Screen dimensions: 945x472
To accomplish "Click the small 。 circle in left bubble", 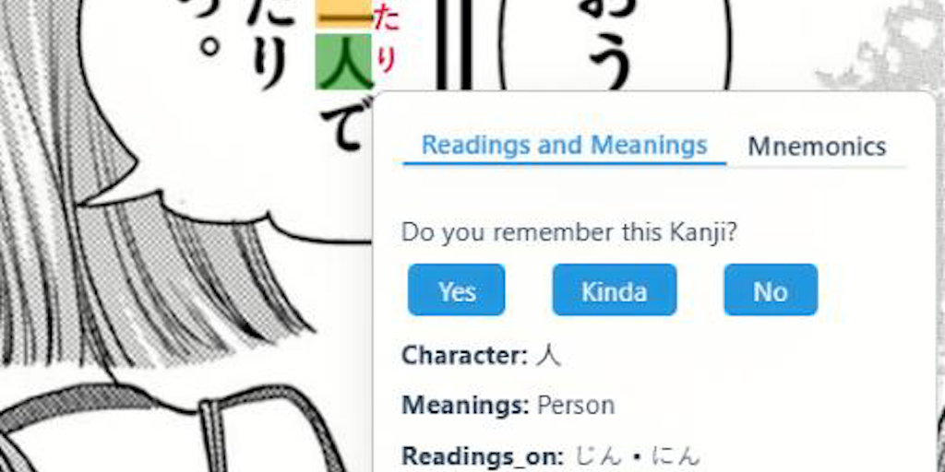I will tap(209, 46).
